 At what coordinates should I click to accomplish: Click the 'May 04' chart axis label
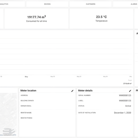[105, 76]
